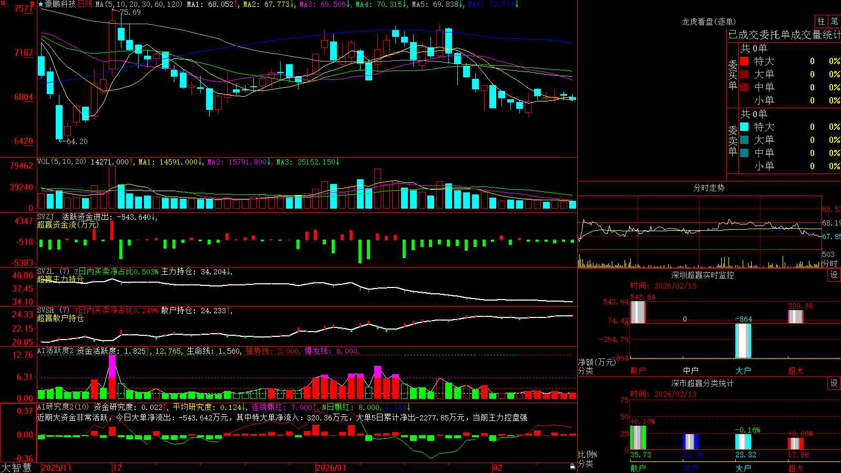Click the SVSH 散户持仓 indicator title
Image resolution: width=841 pixels, height=473 pixels.
click(x=53, y=311)
